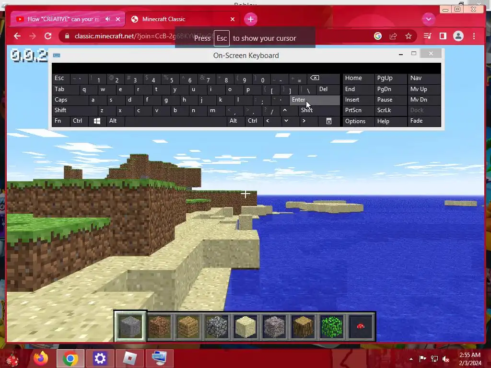491x368 pixels.
Task: Click the PrtScn key
Action: 358,110
